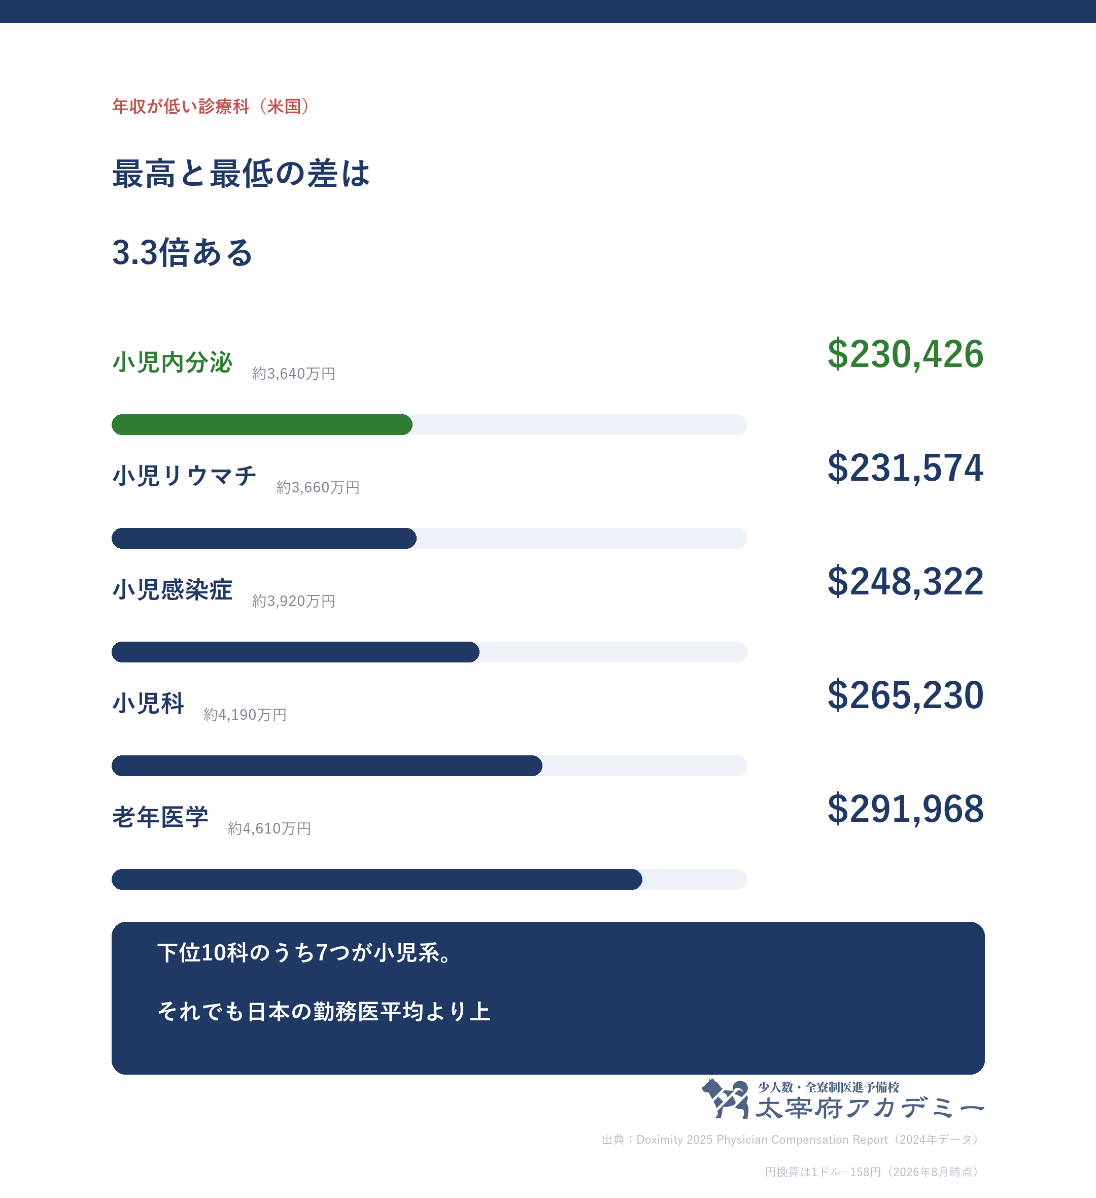Screen dimensions: 1096x1198
Task: Click the 老年医学 label
Action: [x=160, y=817]
